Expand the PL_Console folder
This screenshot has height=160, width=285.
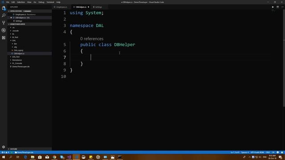17,63
